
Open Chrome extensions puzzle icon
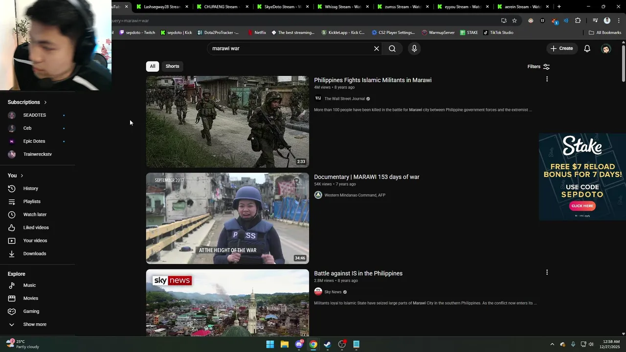tap(578, 21)
